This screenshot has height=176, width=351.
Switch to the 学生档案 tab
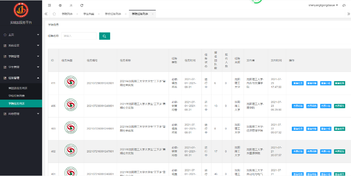(89, 14)
